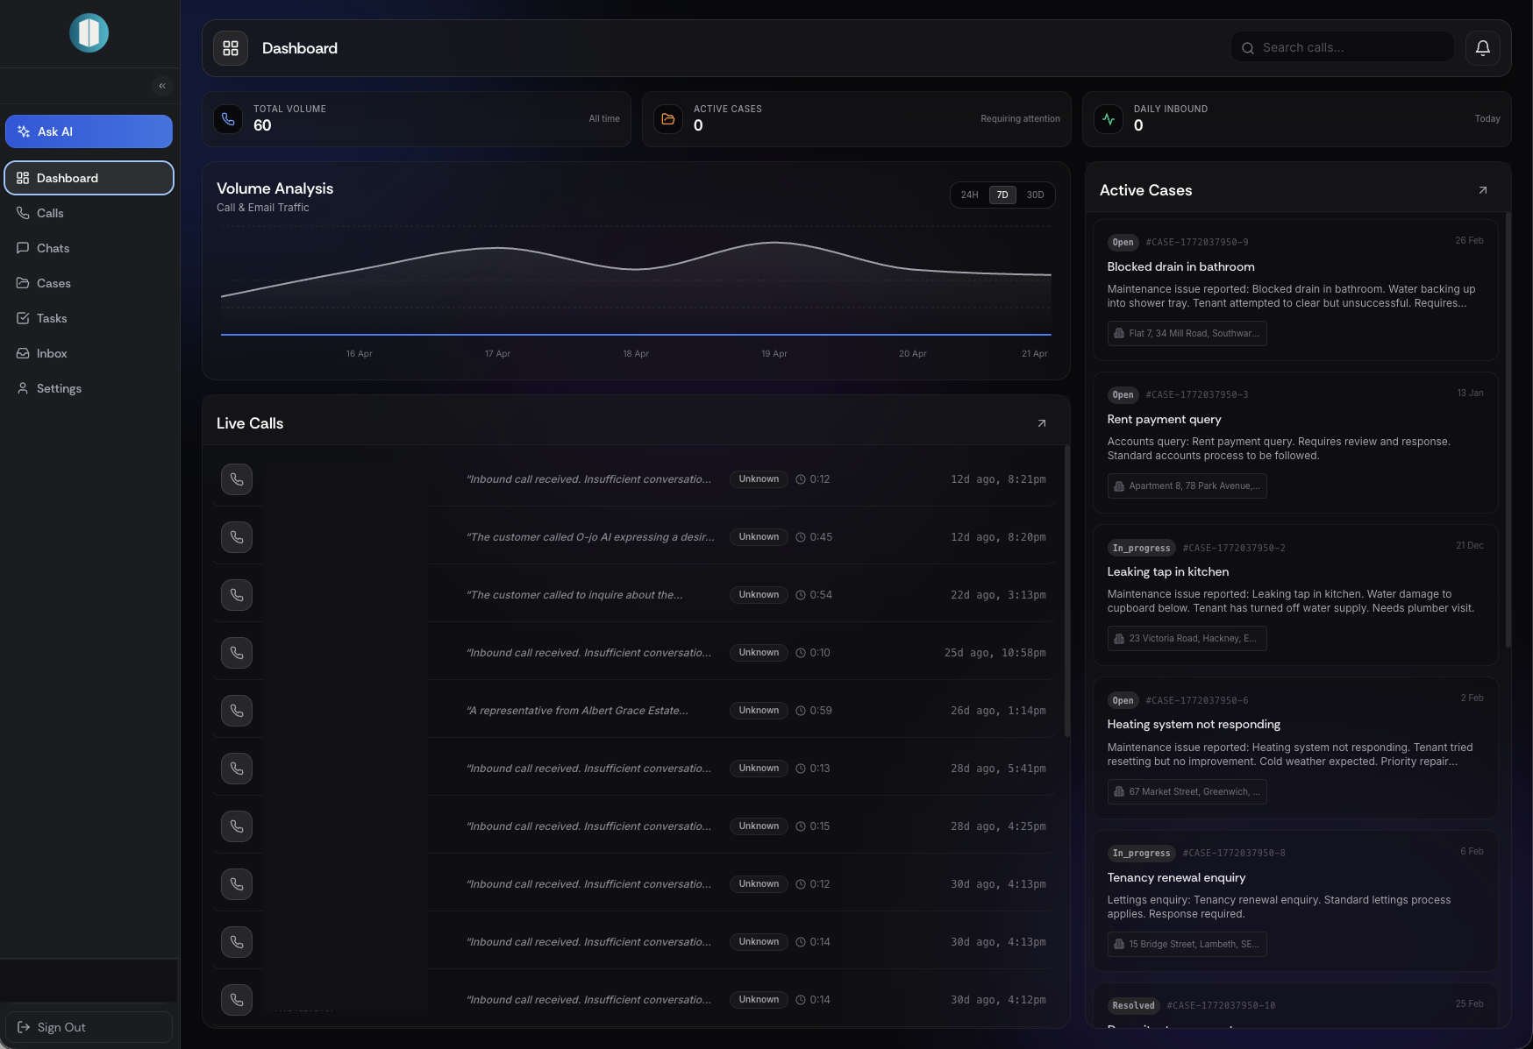Click case ID #CASE-1772037950-3
The image size is (1533, 1049).
[1197, 394]
